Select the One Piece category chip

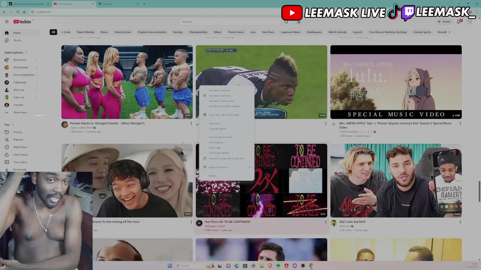tap(268, 32)
